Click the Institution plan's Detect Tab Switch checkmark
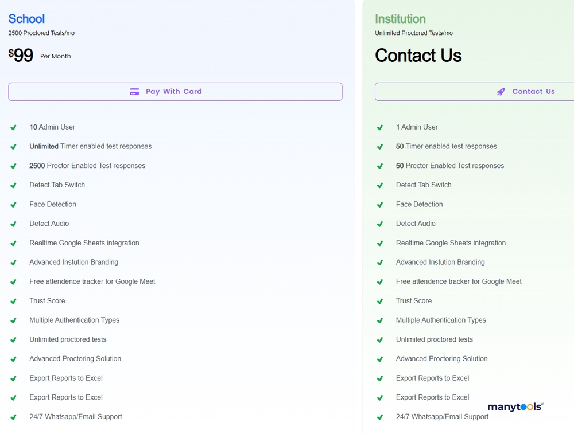 (380, 185)
